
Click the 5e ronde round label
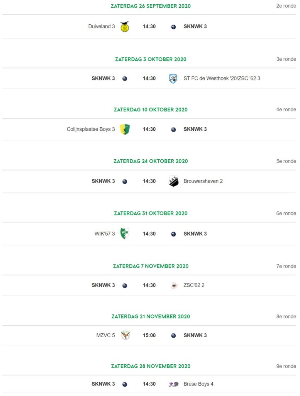[x=286, y=161]
